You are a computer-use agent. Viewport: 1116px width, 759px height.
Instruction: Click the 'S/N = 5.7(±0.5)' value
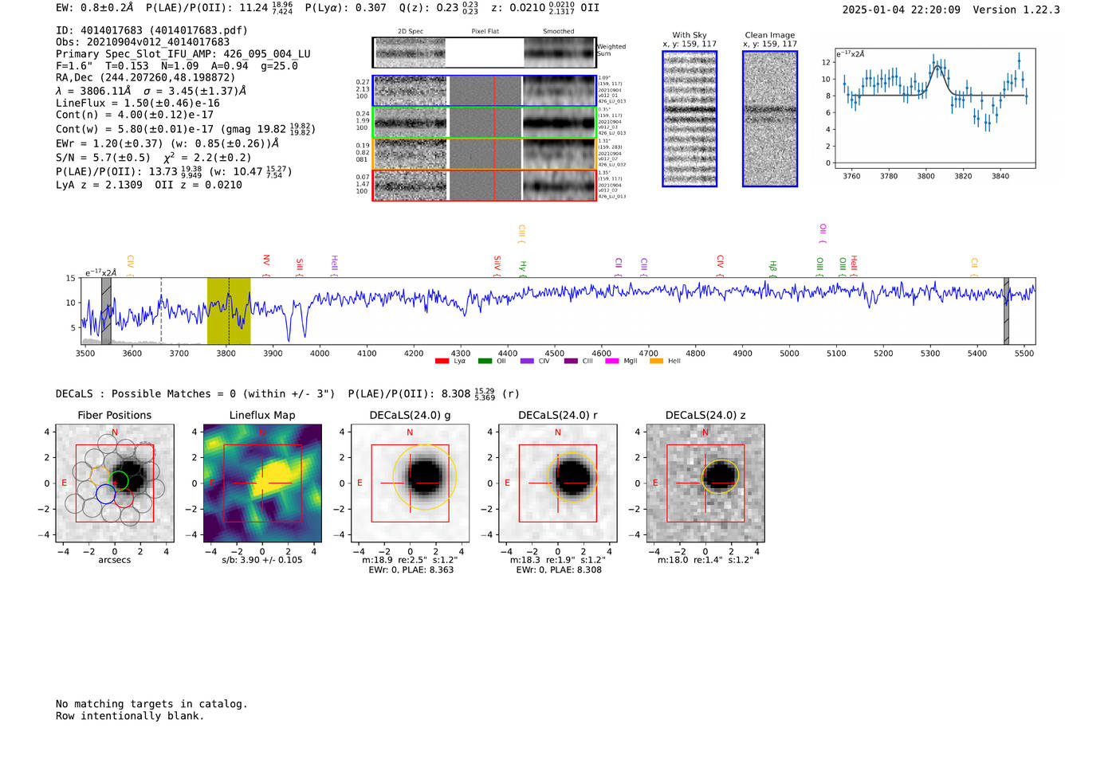pyautogui.click(x=103, y=158)
